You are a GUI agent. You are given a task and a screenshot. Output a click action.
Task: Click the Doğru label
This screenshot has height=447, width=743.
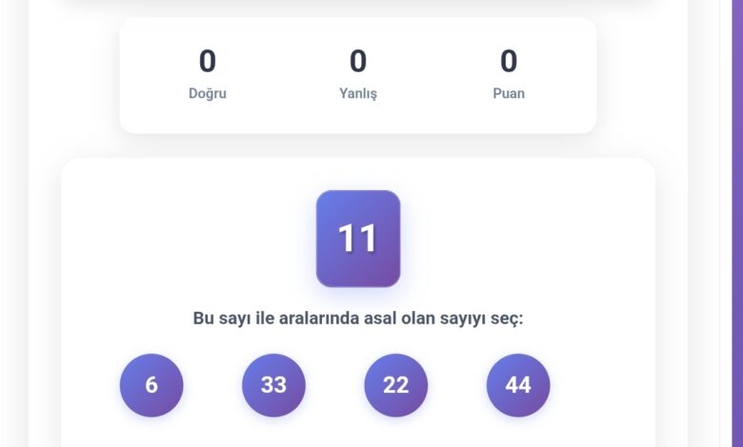208,93
